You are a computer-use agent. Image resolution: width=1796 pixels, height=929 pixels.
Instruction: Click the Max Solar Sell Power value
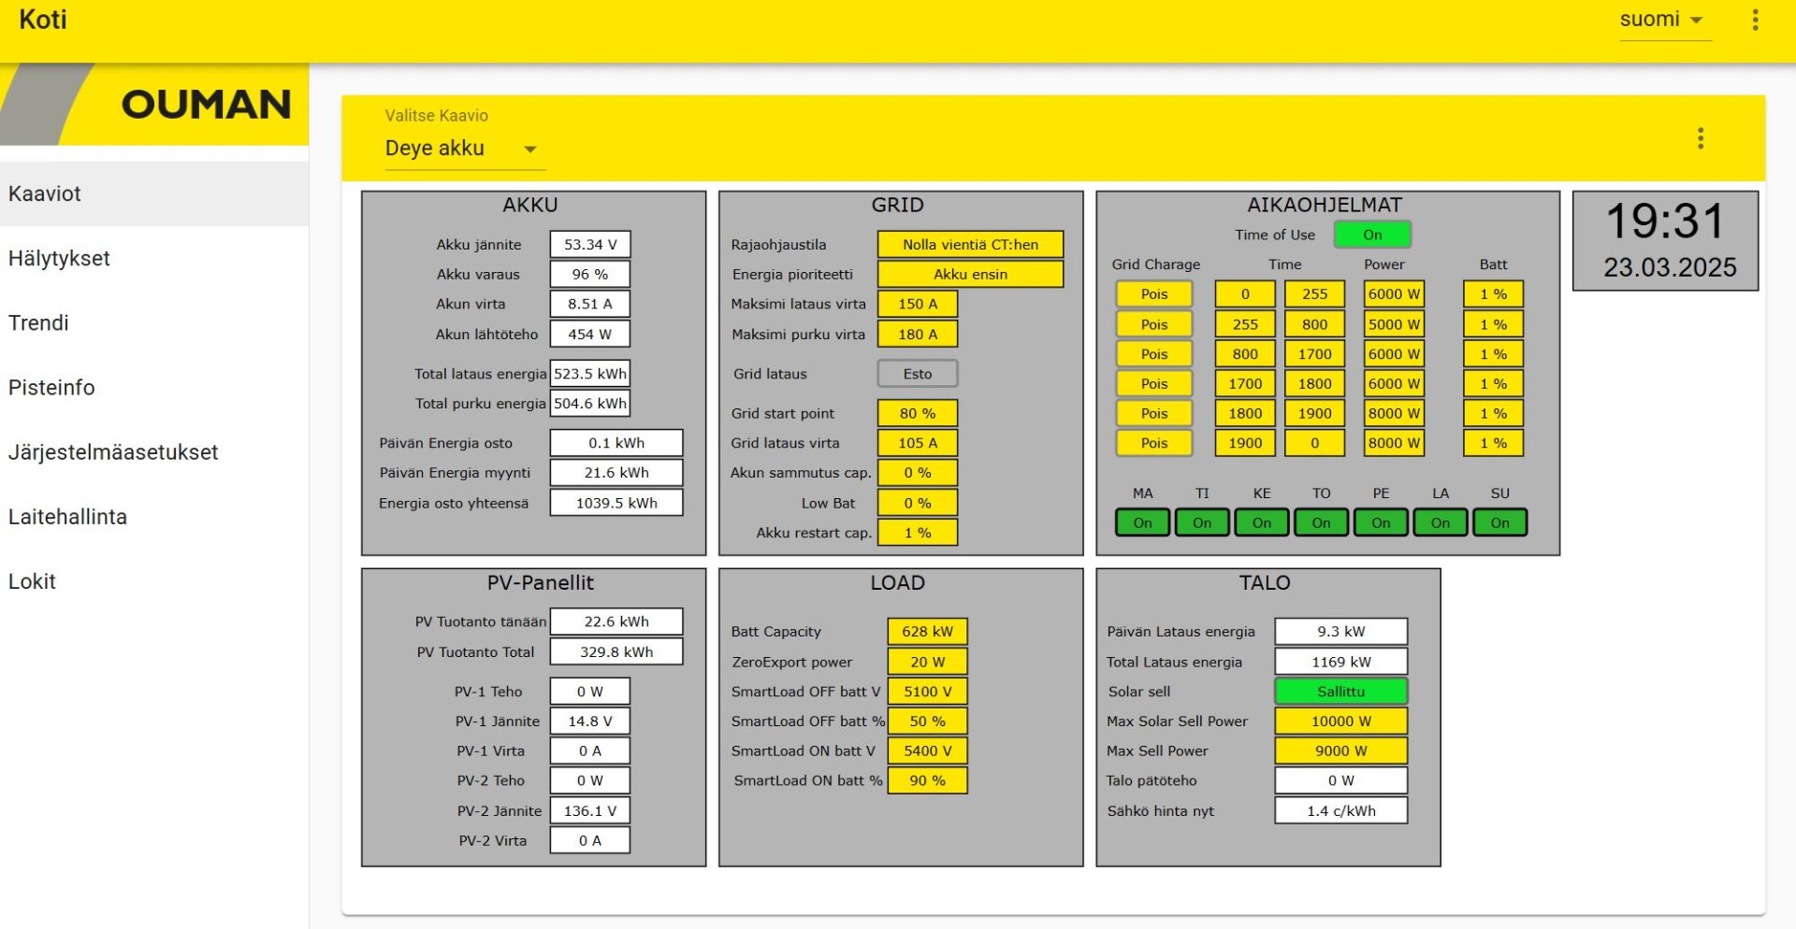click(1340, 722)
